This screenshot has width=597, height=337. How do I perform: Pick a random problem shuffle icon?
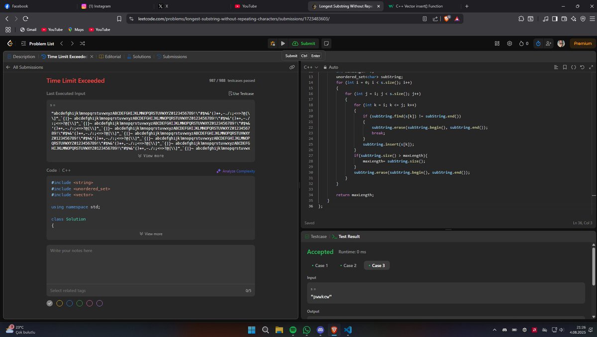pos(83,43)
